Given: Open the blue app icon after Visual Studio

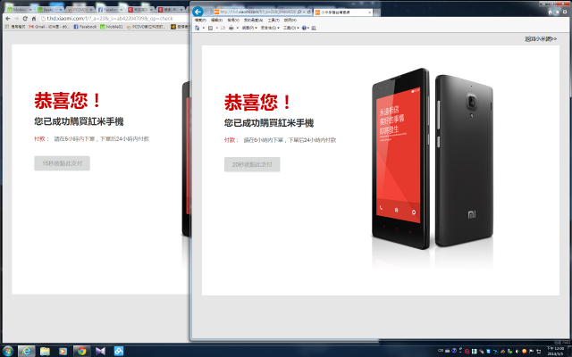Looking at the screenshot, I should point(119,351).
